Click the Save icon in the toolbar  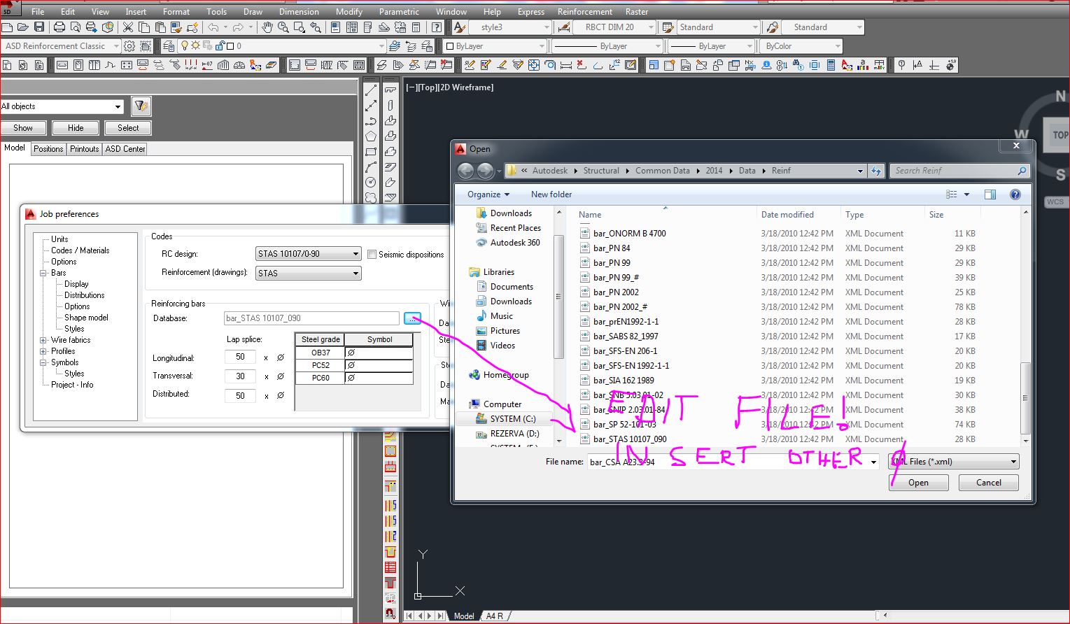(39, 27)
